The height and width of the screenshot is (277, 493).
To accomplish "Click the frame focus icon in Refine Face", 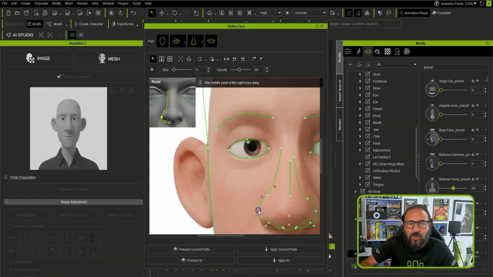I will pyautogui.click(x=181, y=59).
